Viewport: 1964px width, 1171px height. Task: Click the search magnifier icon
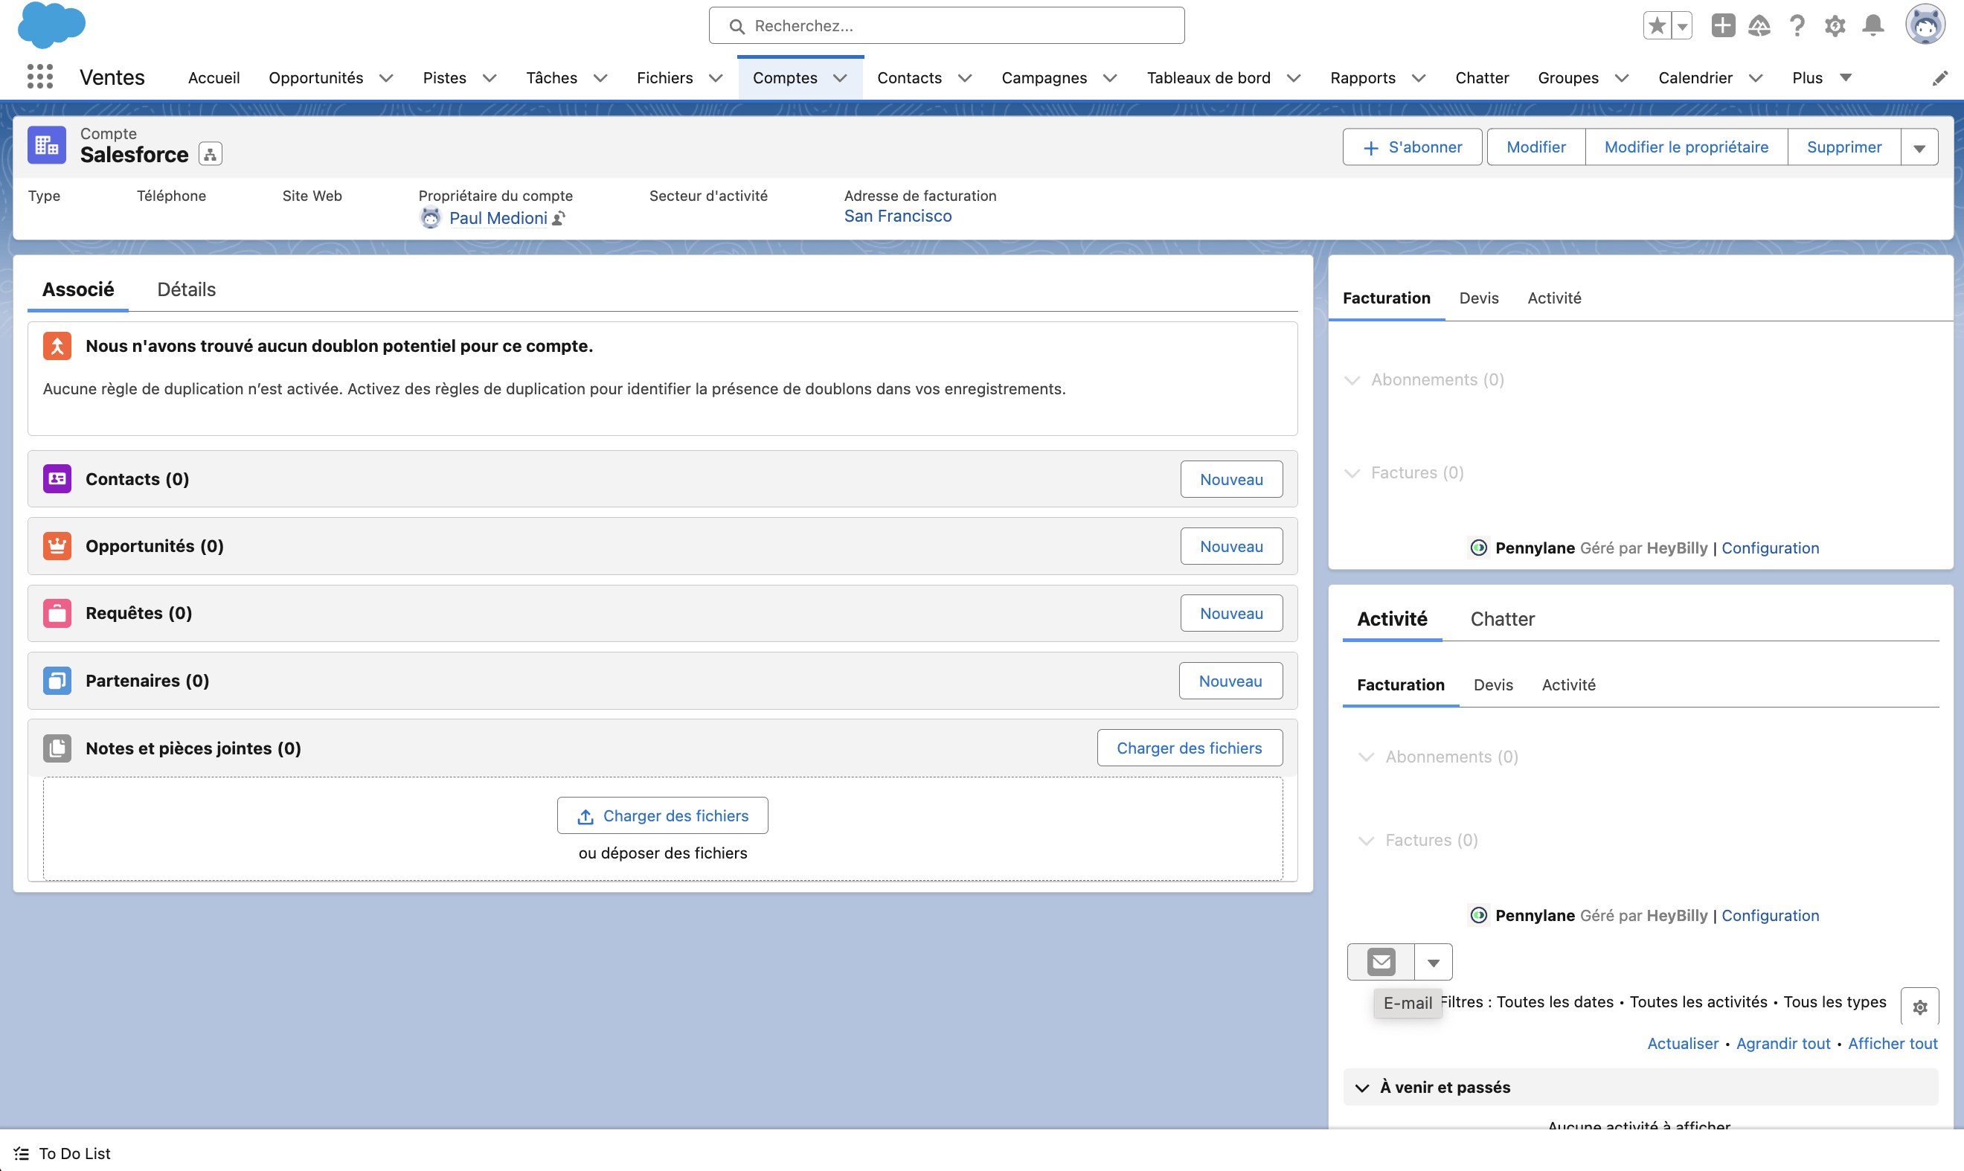(x=737, y=26)
